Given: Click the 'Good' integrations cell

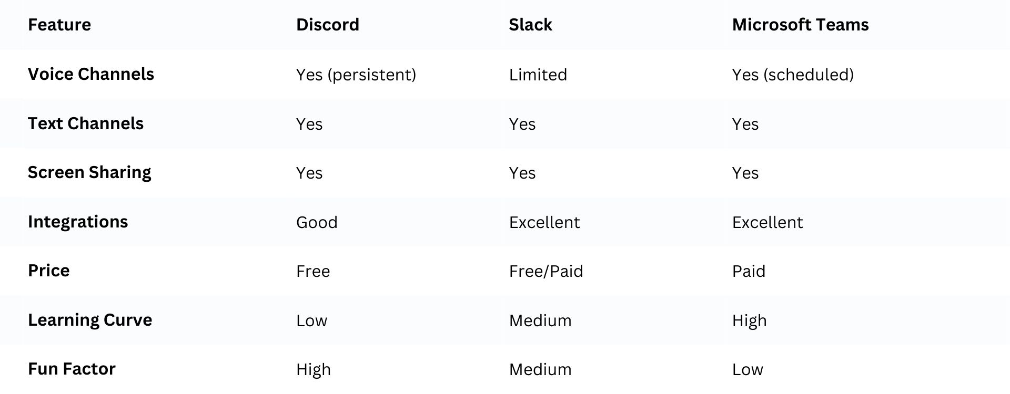Looking at the screenshot, I should pyautogui.click(x=317, y=222).
